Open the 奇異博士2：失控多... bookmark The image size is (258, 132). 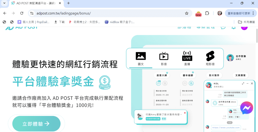tap(85, 22)
